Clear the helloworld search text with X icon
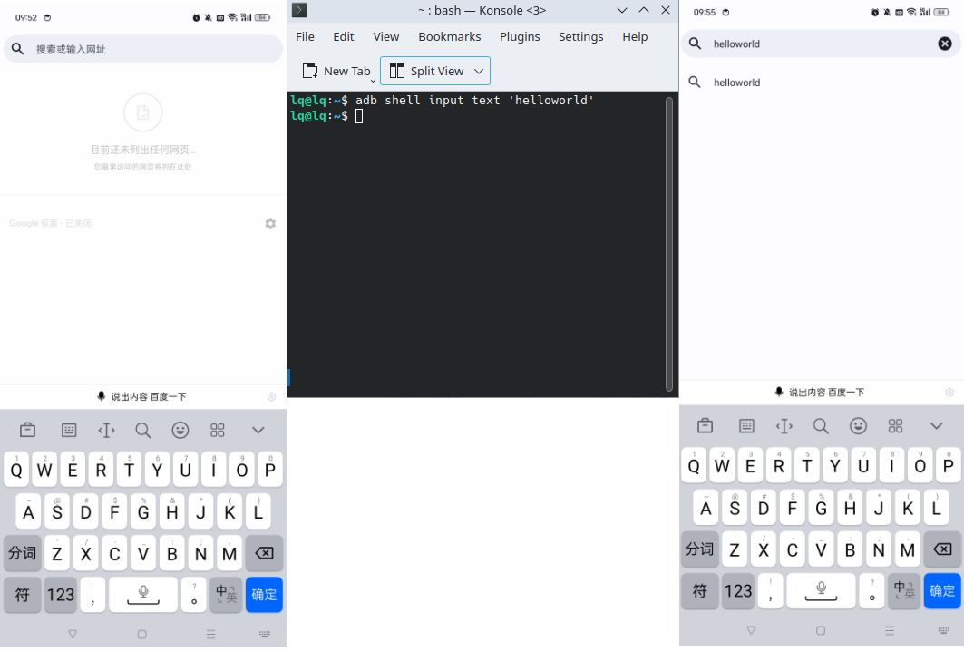Image resolution: width=964 pixels, height=651 pixels. tap(945, 44)
